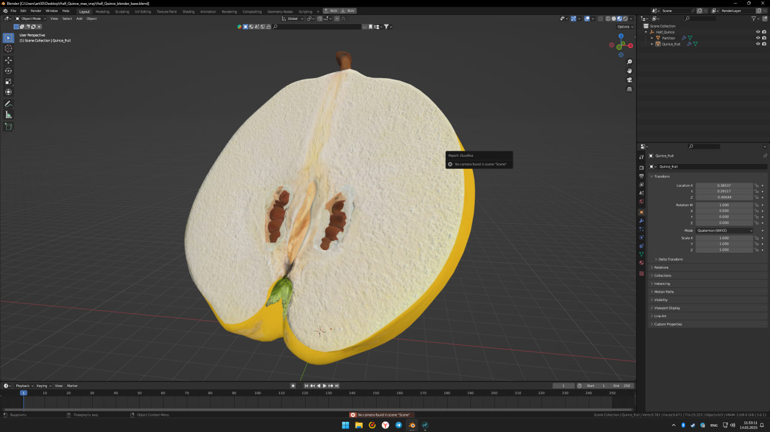Click the Z axis on navigation gizmo
770x432 pixels.
[621, 36]
